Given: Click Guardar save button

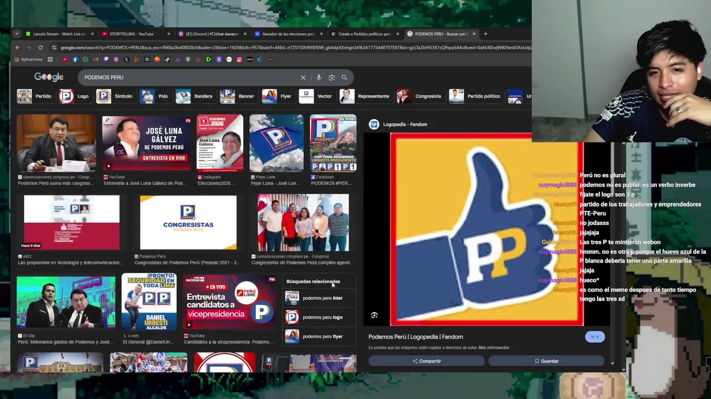Looking at the screenshot, I should [x=547, y=361].
